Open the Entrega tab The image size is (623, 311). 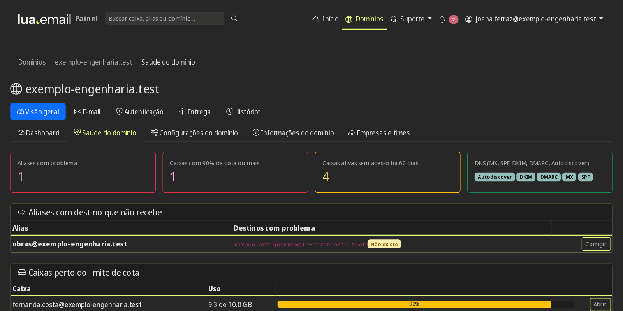coord(195,112)
